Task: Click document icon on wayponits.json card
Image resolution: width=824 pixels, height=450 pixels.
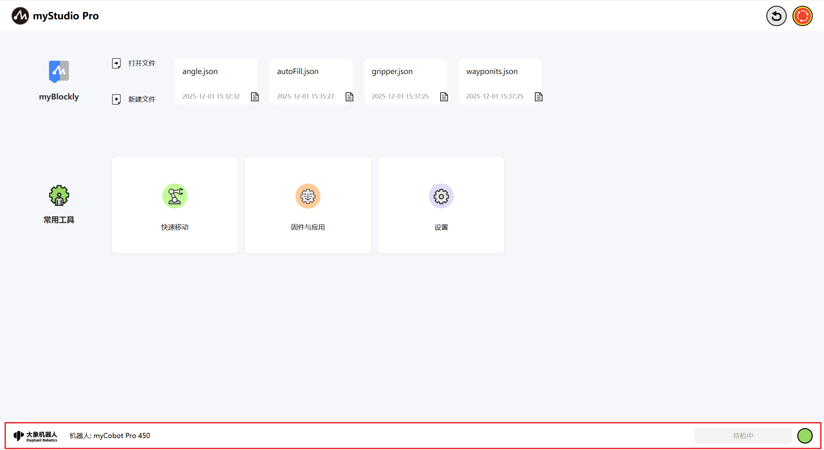Action: coord(538,97)
